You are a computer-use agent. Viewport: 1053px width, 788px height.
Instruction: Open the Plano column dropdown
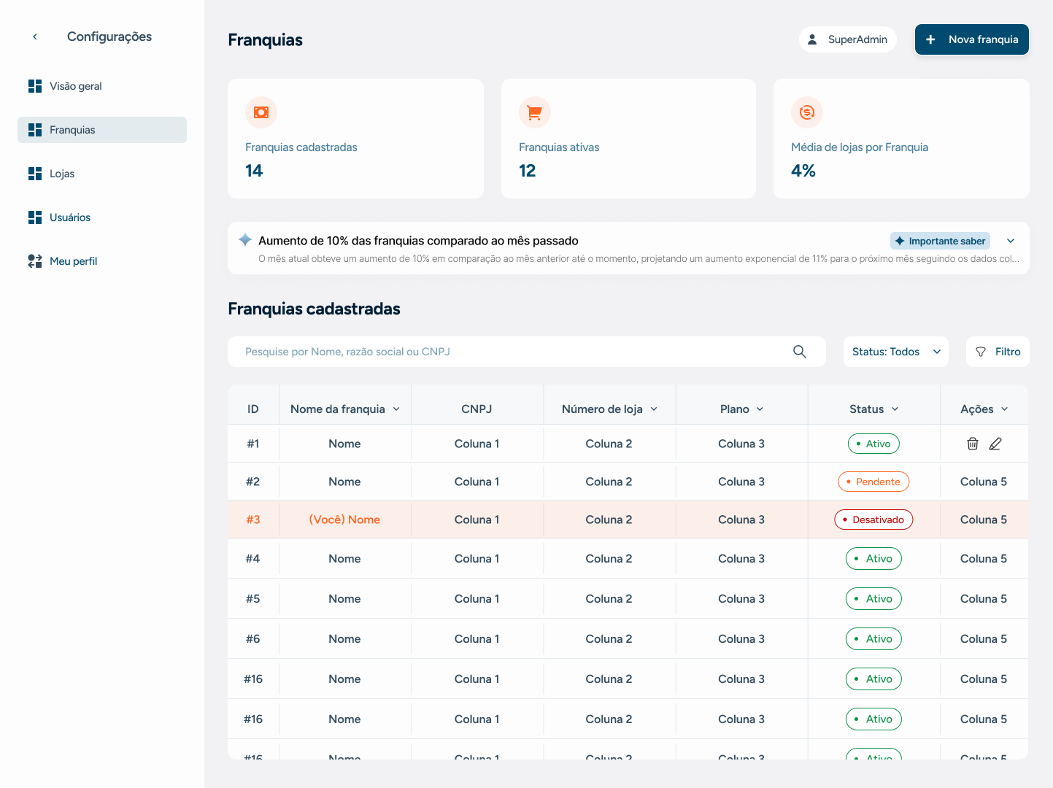742,409
